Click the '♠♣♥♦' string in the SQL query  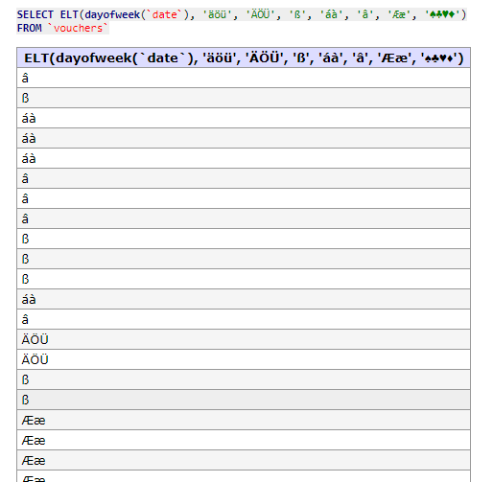(442, 14)
